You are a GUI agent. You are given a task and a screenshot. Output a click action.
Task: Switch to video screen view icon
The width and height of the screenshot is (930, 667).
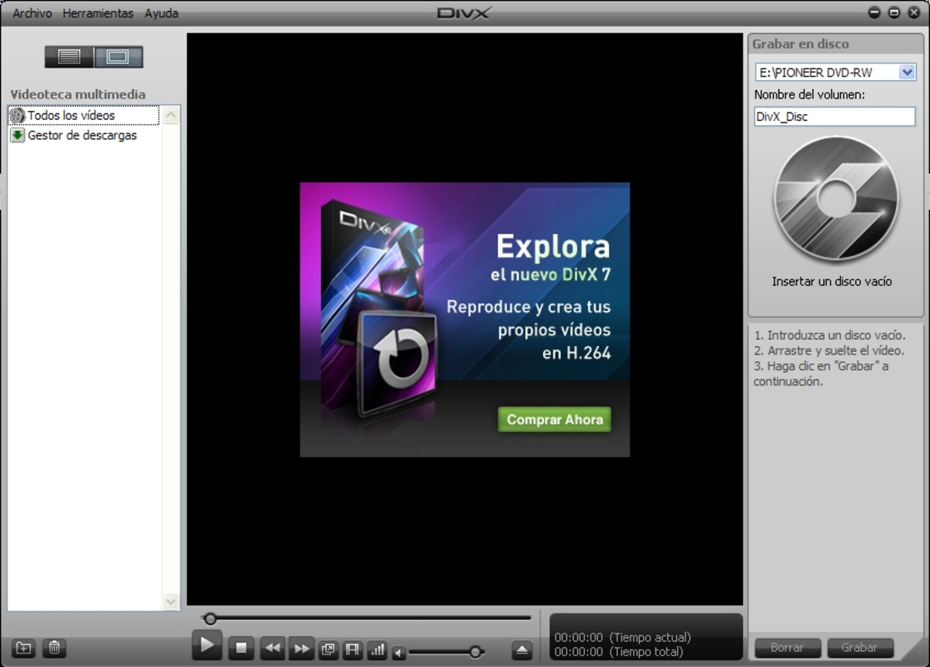click(x=118, y=57)
